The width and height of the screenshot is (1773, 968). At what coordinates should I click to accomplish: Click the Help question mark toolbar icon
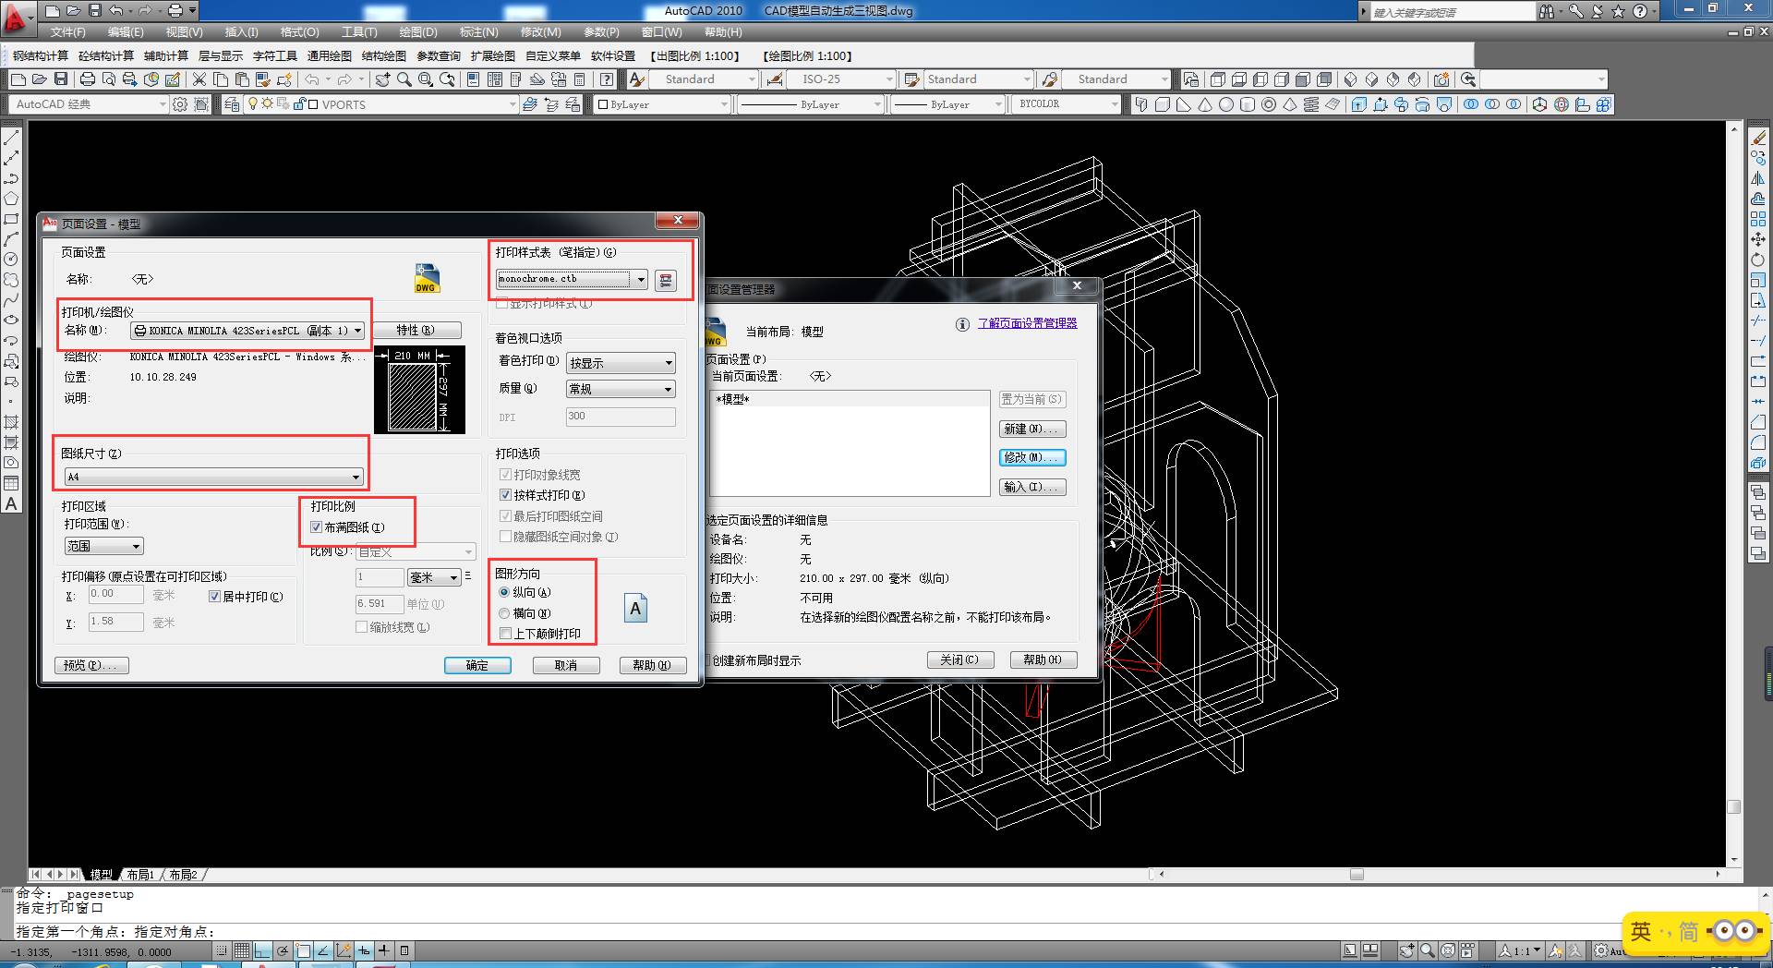(607, 79)
